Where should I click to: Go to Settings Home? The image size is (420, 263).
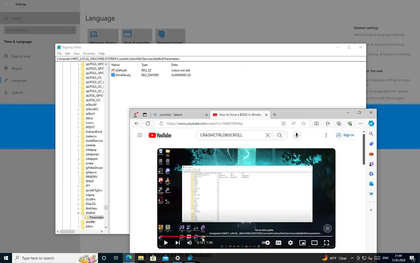40,18
